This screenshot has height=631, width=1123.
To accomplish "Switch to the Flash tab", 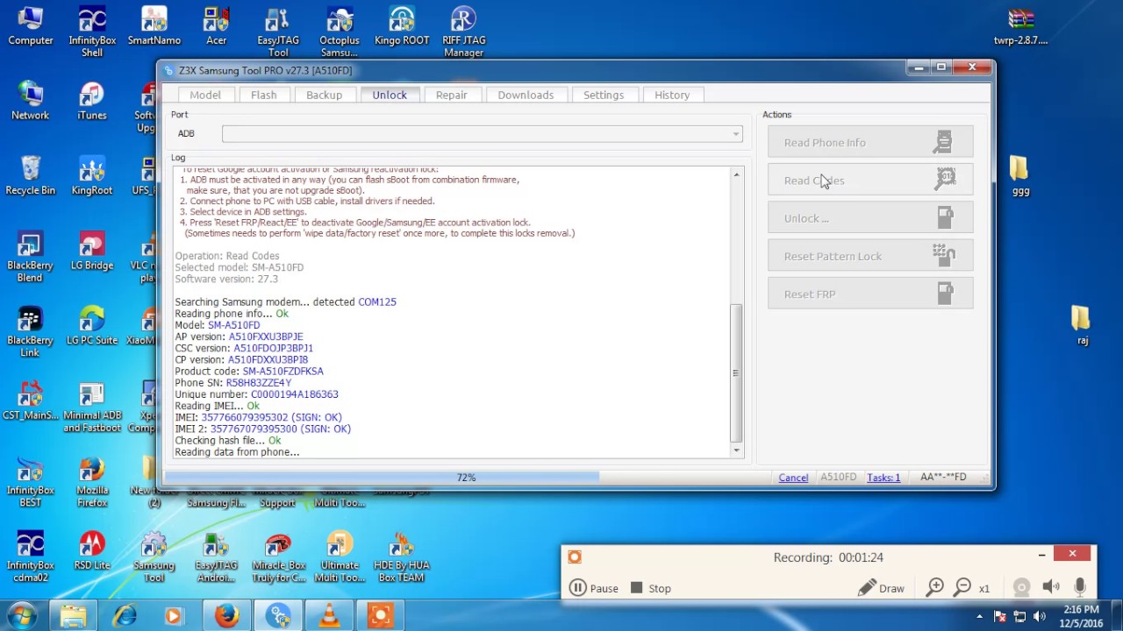I will (263, 95).
